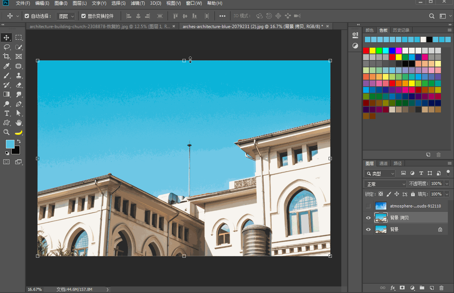This screenshot has height=293, width=454.
Task: Click the foreground color swatch
Action: [10, 144]
